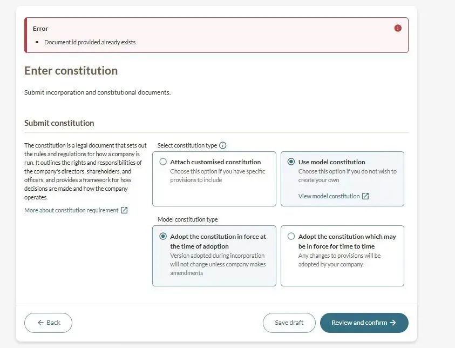Click the red error alert icon
The height and width of the screenshot is (348, 455).
pos(398,28)
